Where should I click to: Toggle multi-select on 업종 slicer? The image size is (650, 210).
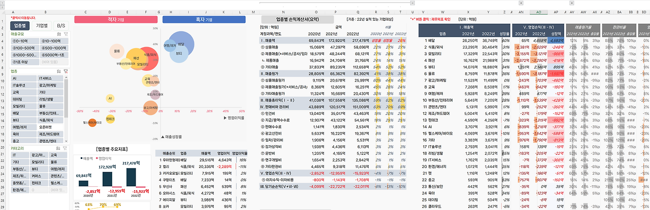[x=60, y=72]
